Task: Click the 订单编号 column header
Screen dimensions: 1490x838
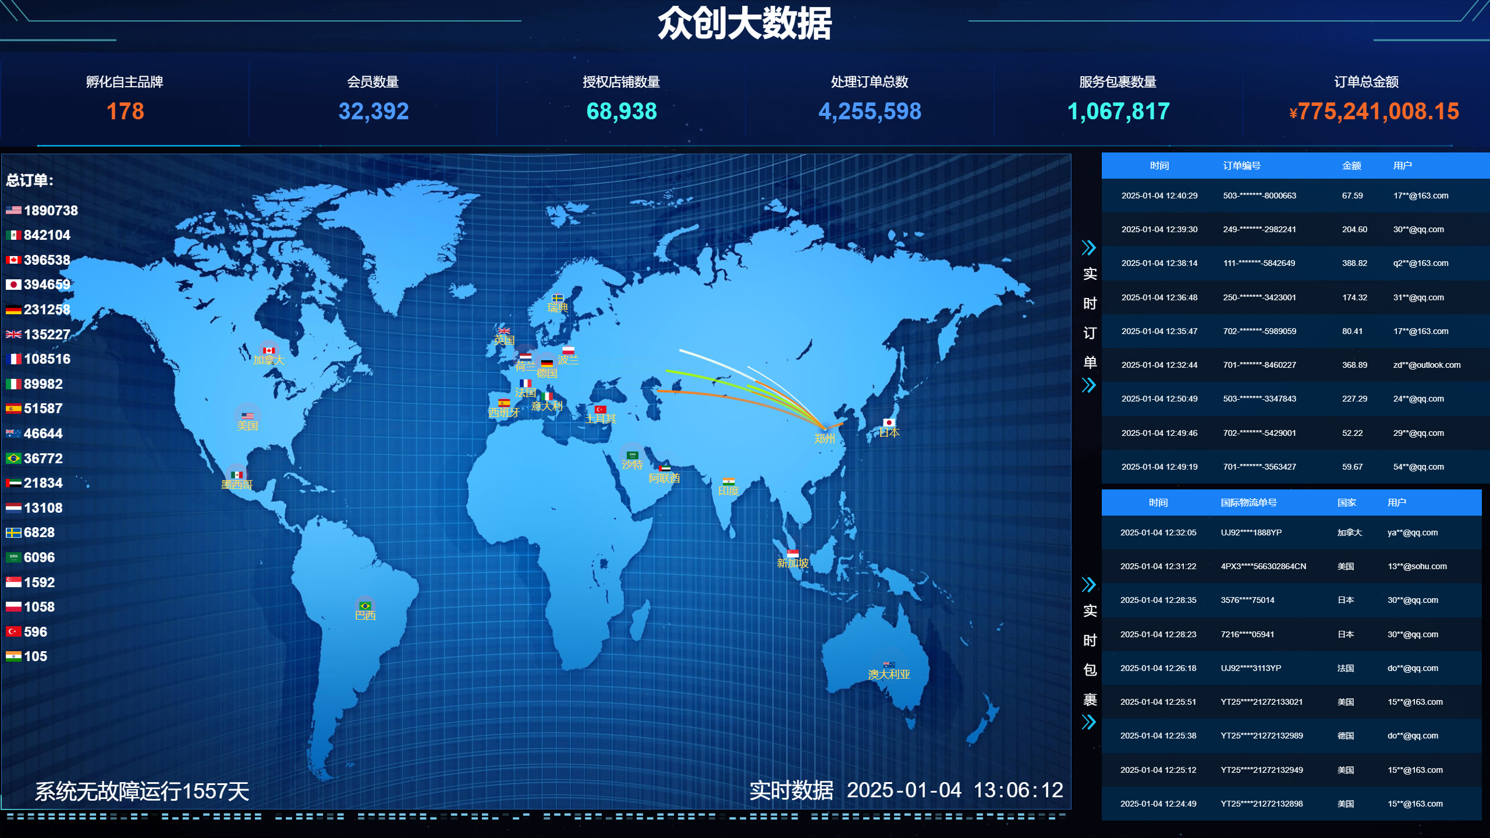Action: pyautogui.click(x=1241, y=166)
